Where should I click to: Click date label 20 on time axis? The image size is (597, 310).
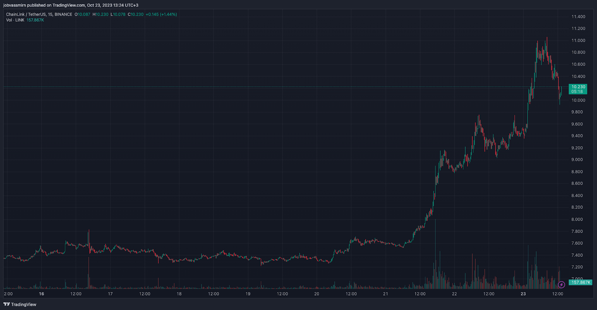(x=317, y=294)
